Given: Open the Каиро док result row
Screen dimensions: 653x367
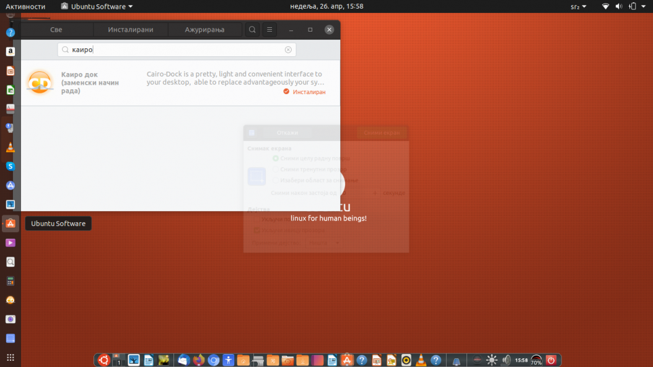Looking at the screenshot, I should point(180,83).
